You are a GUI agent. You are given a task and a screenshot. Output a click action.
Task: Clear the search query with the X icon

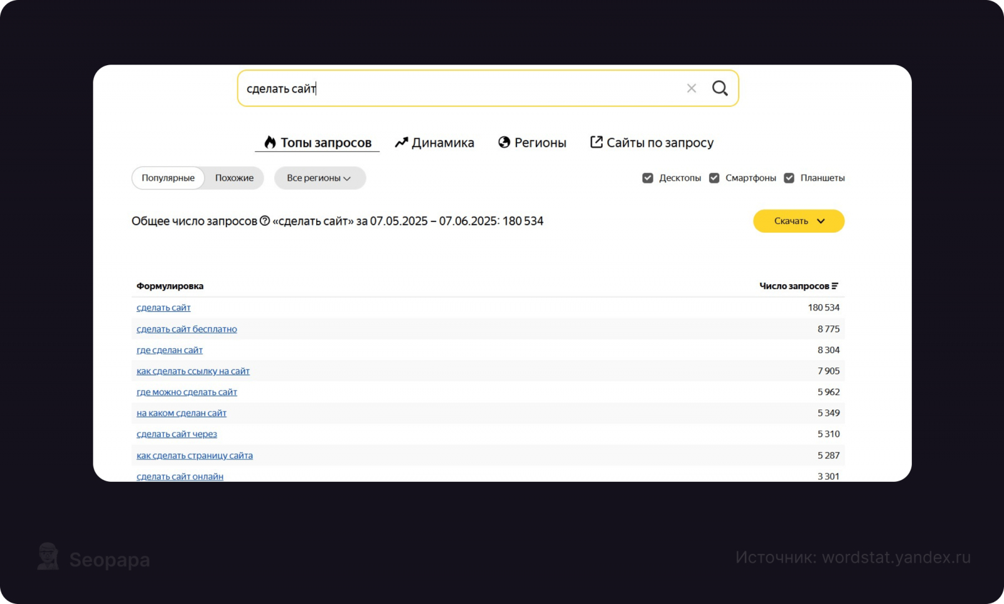(x=692, y=88)
